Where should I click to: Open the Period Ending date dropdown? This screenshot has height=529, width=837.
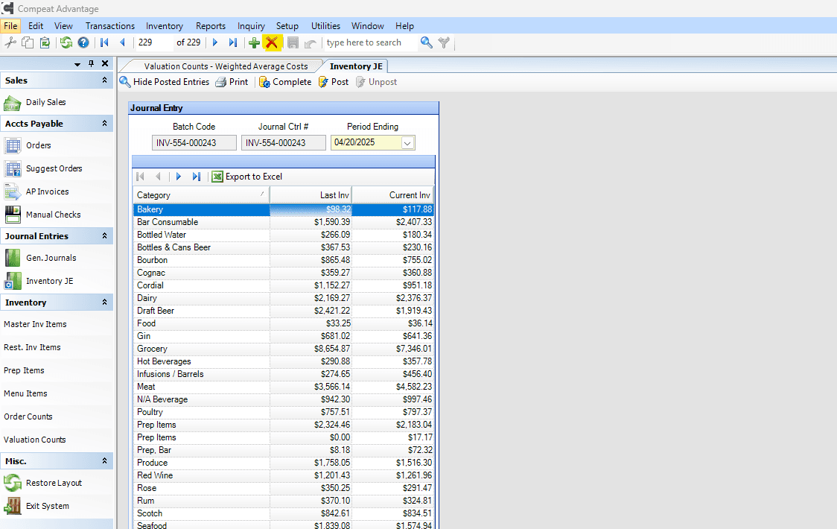407,142
